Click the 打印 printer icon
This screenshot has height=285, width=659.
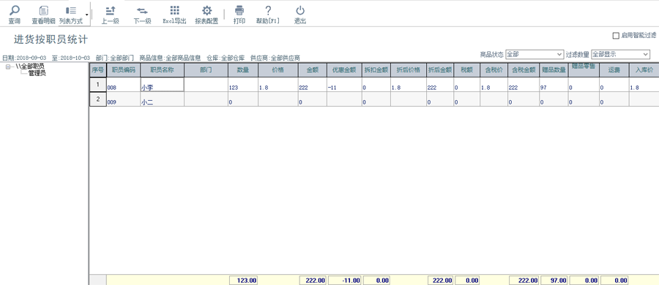click(x=239, y=10)
